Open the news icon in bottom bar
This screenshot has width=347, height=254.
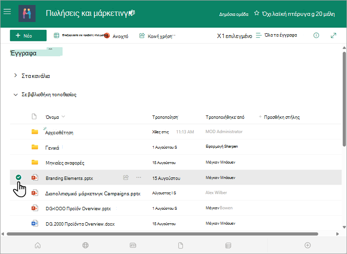tap(133, 245)
